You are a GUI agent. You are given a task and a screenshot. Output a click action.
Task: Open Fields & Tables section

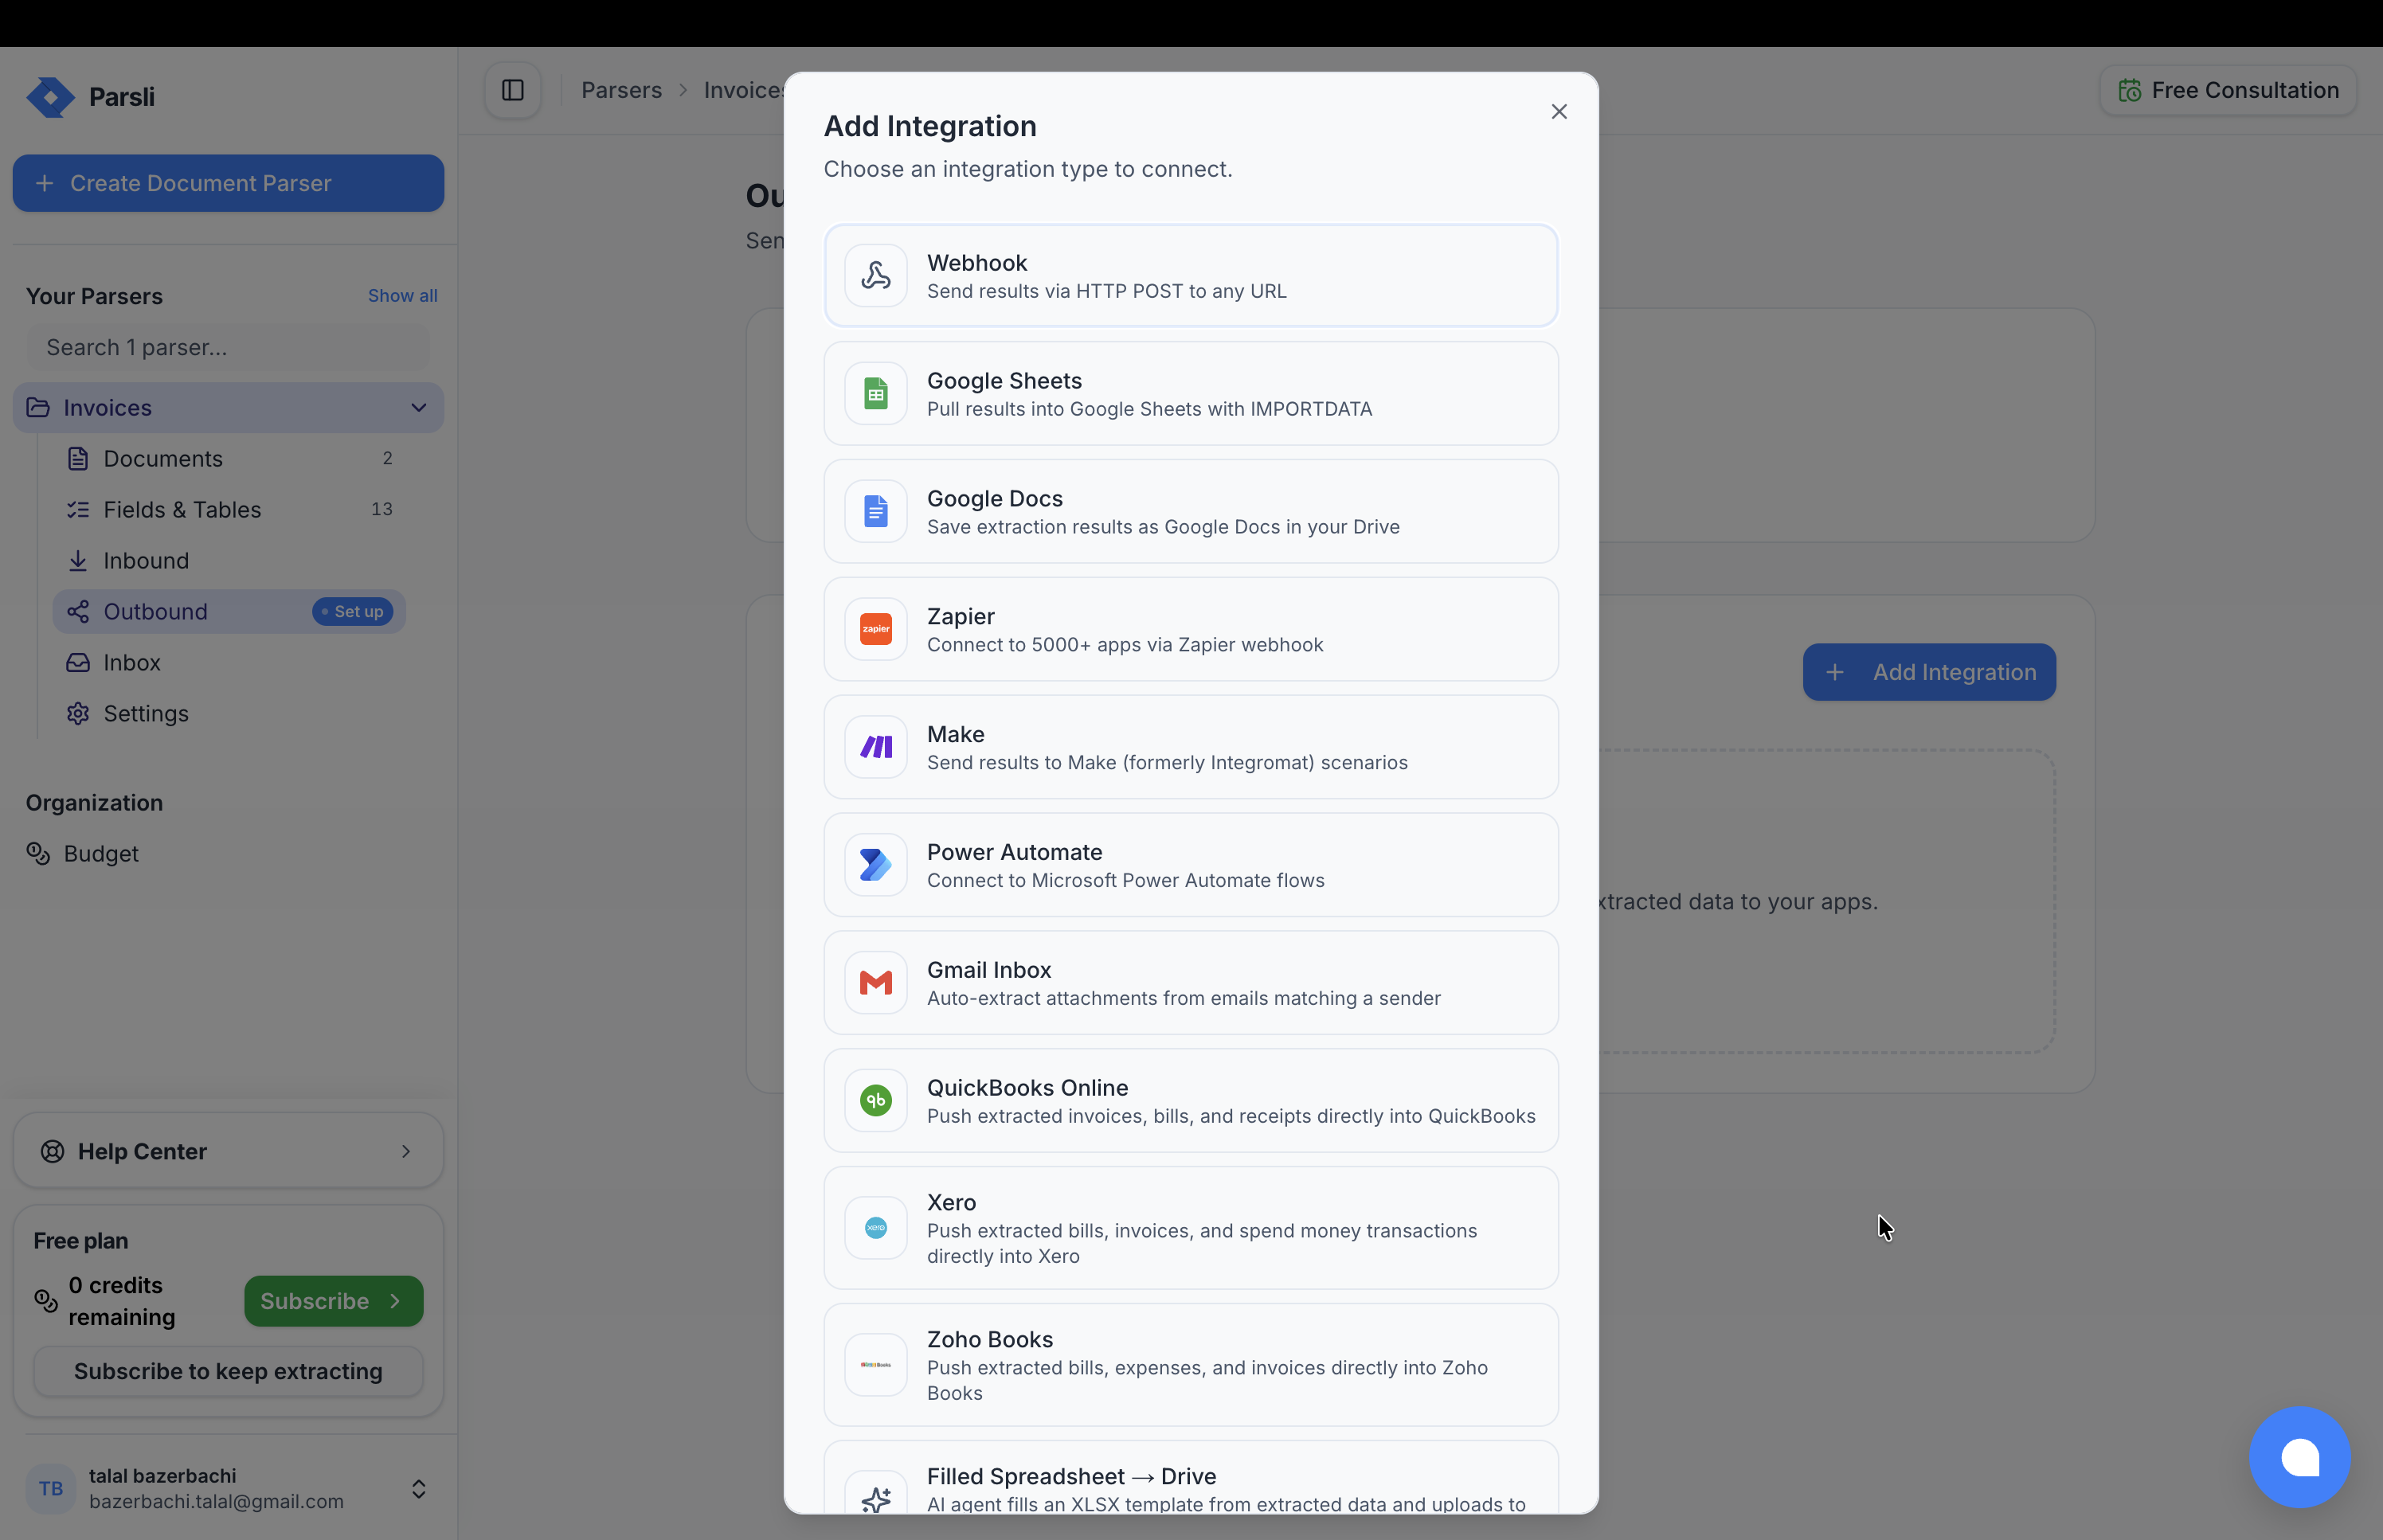(229, 509)
